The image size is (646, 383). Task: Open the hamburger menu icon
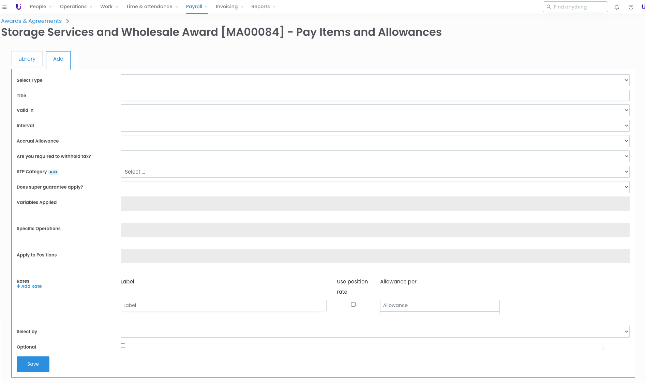[x=4, y=7]
